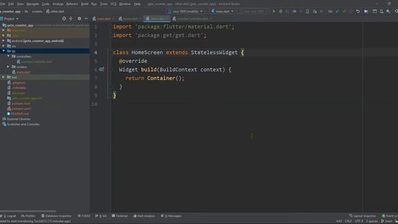Open the Database Inspector tool window

(56, 216)
